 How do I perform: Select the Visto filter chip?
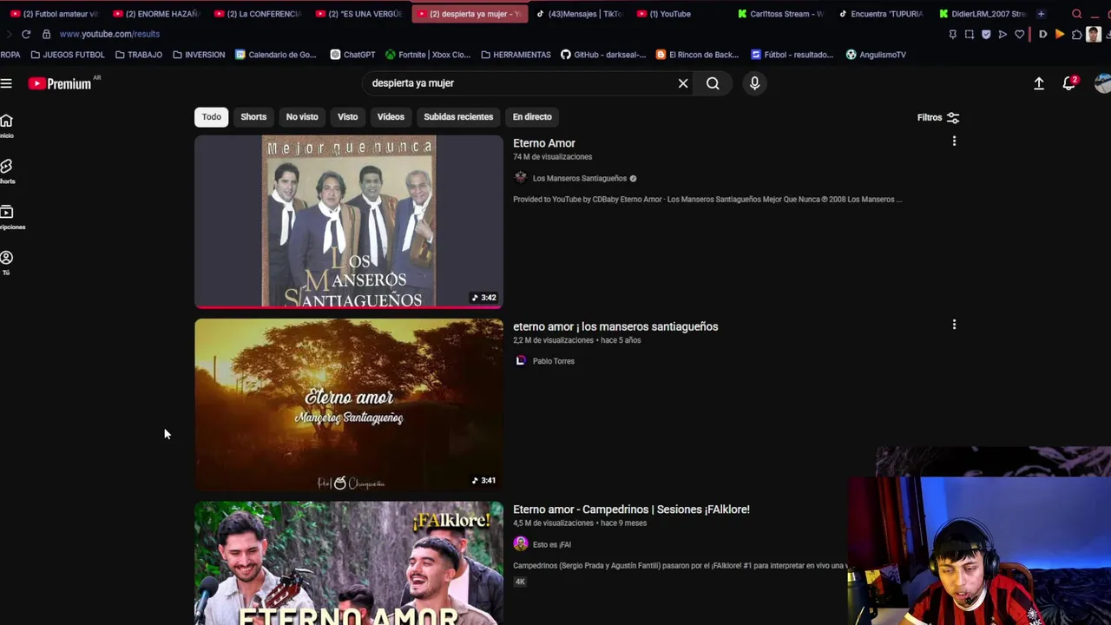tap(347, 116)
